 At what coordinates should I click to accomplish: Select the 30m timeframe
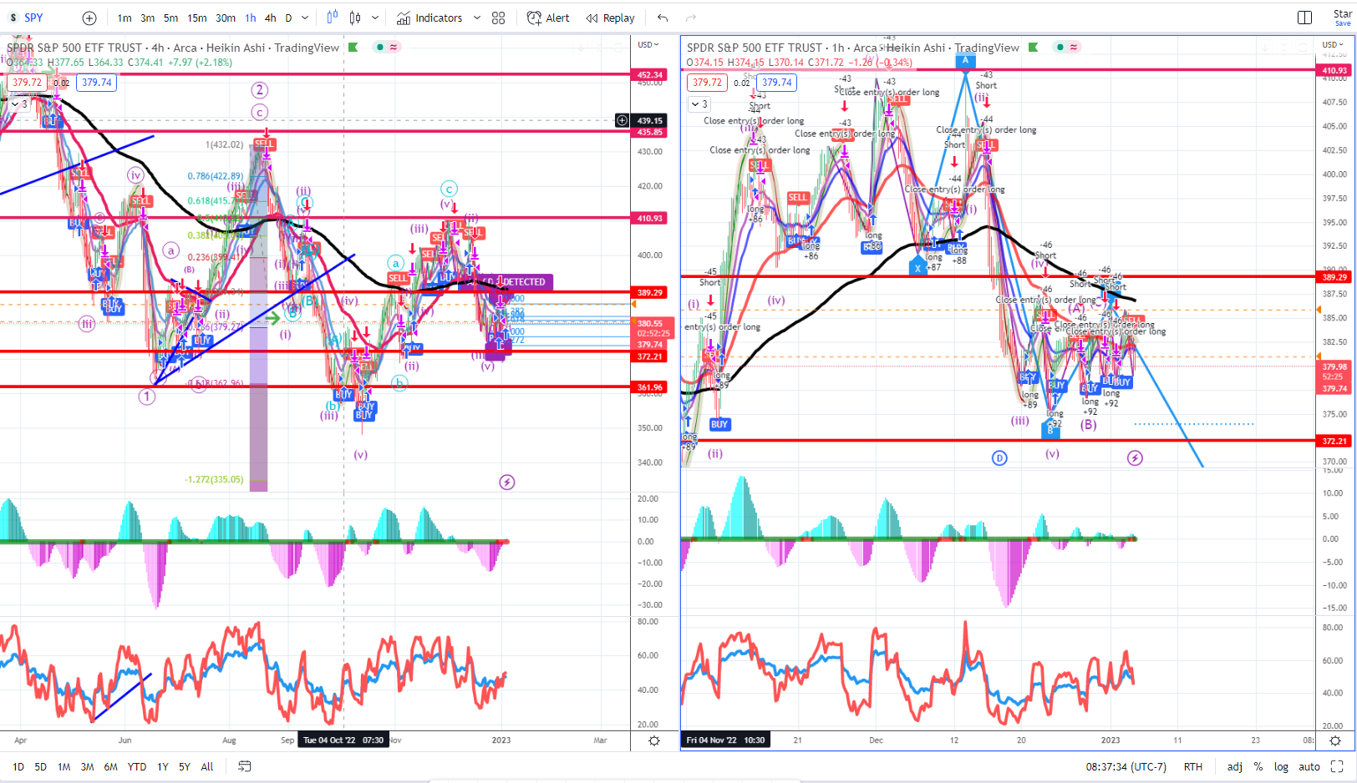pyautogui.click(x=226, y=18)
